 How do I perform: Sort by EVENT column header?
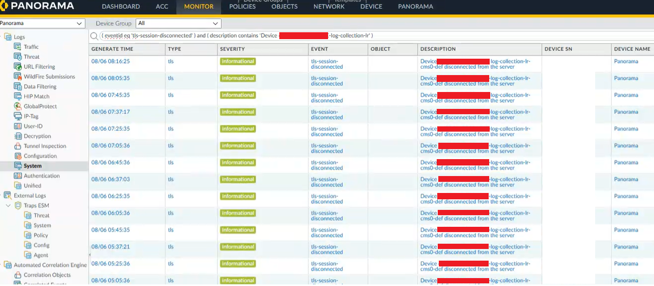coord(320,49)
